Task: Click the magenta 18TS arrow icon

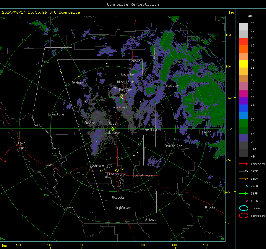Action: pos(244,201)
